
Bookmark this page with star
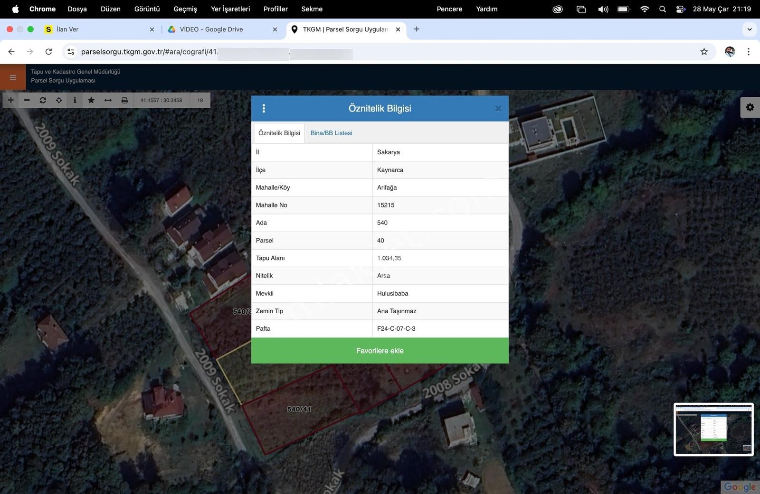pos(704,52)
